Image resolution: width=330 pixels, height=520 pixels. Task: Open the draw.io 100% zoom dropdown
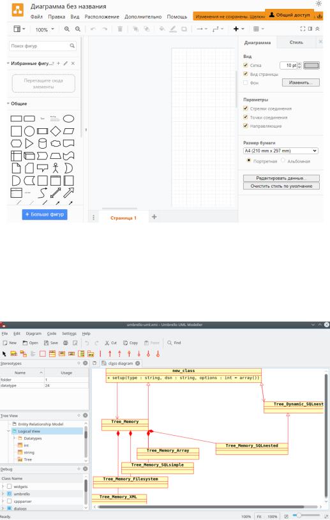tap(45, 29)
